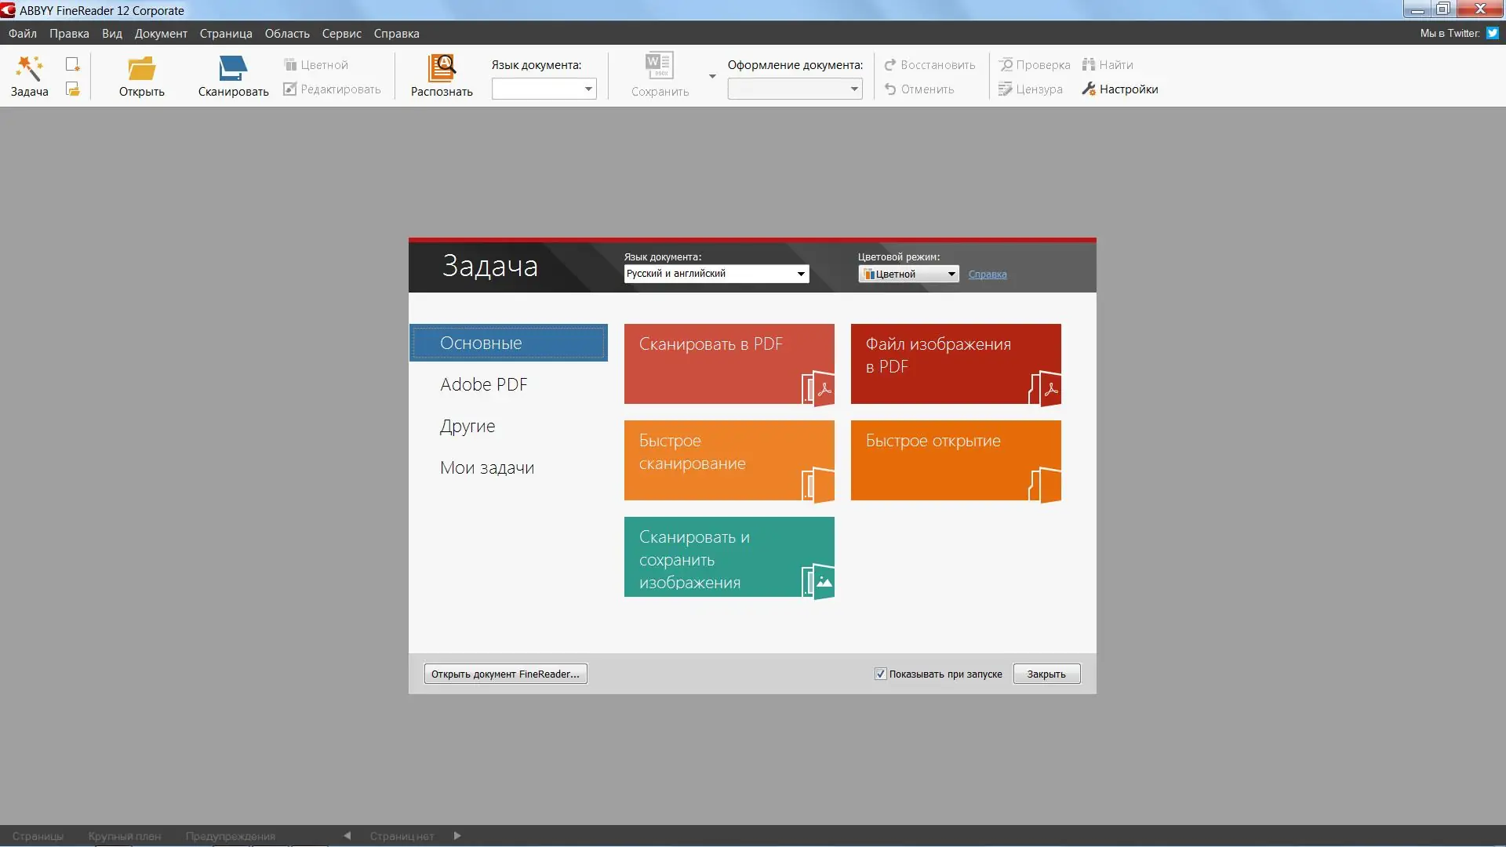Image resolution: width=1506 pixels, height=847 pixels.
Task: Uncheck Показывать при запуске checkbox
Action: point(880,674)
